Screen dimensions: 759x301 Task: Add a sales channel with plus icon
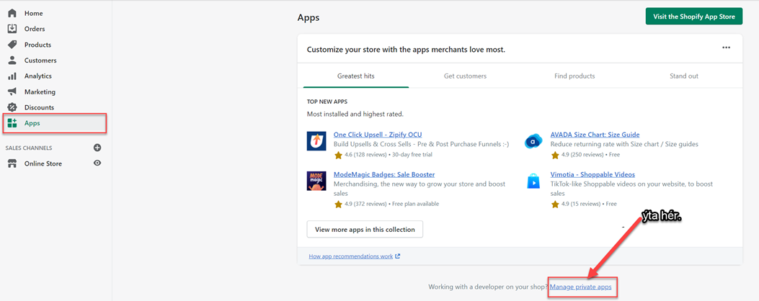[97, 148]
